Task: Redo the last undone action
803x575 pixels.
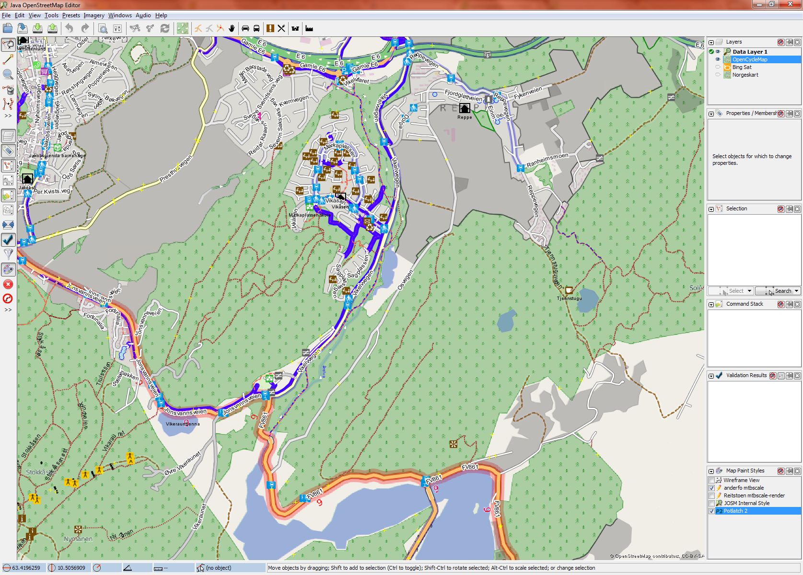Action: (85, 28)
